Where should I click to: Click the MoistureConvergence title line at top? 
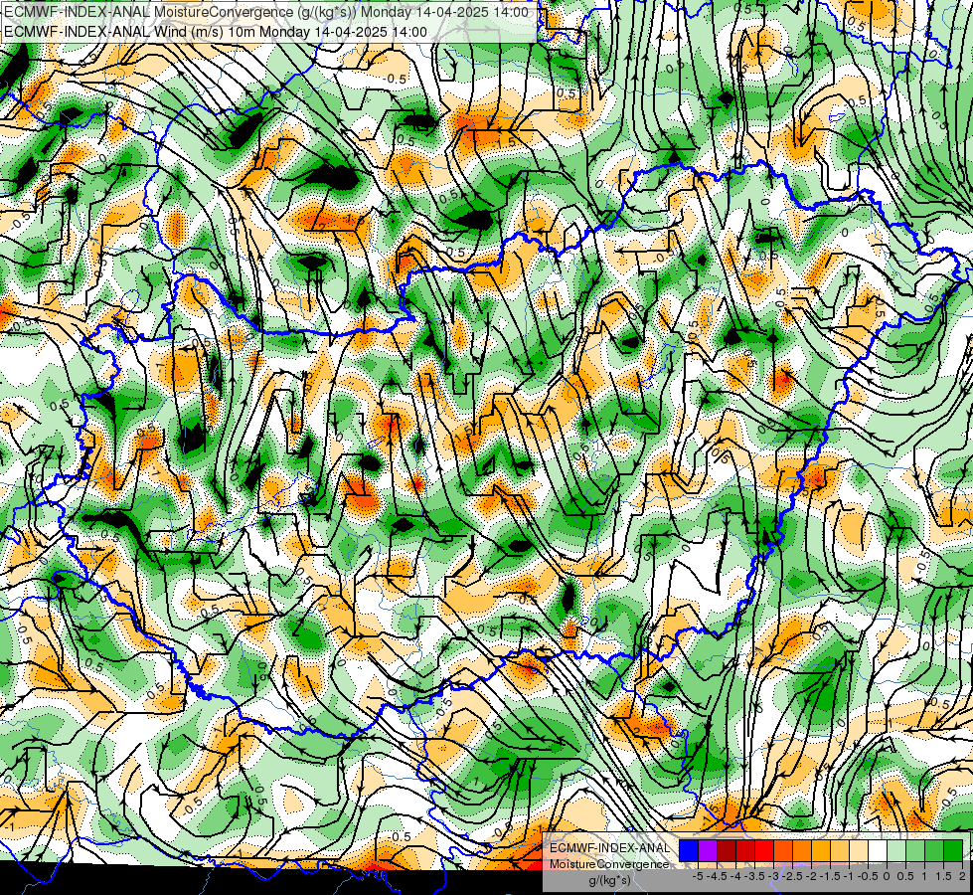point(266,12)
